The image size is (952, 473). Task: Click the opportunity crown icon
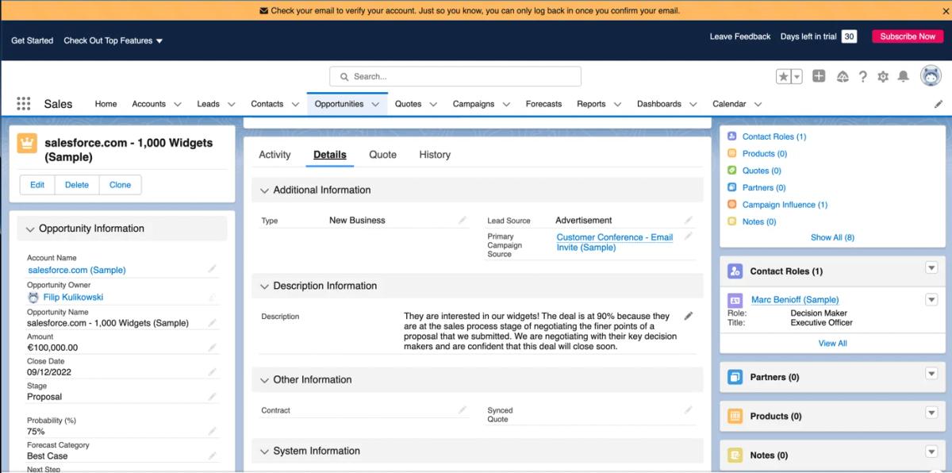tap(27, 143)
